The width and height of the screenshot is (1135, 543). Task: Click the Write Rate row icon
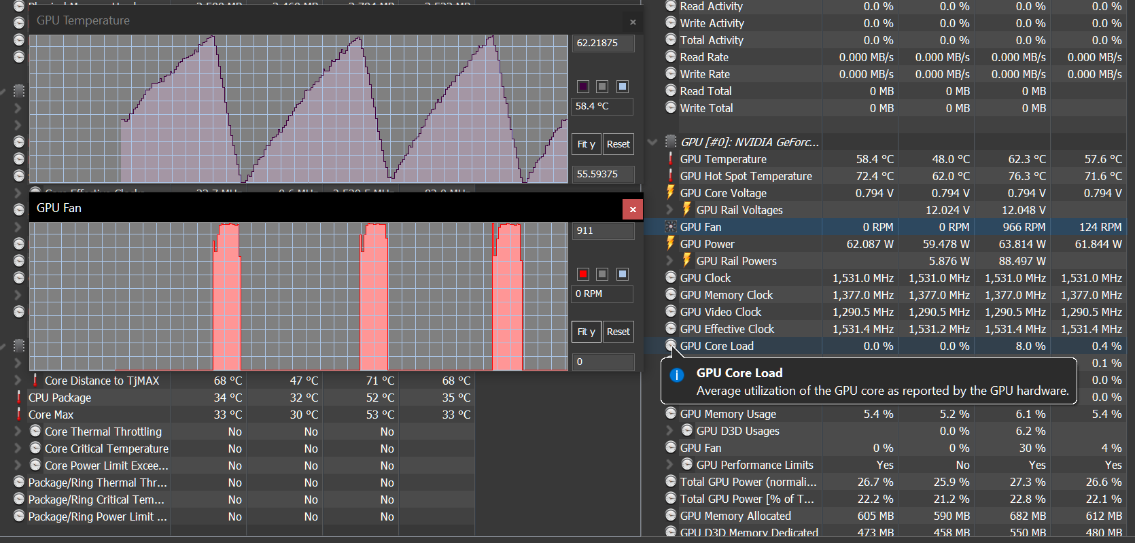pos(671,73)
